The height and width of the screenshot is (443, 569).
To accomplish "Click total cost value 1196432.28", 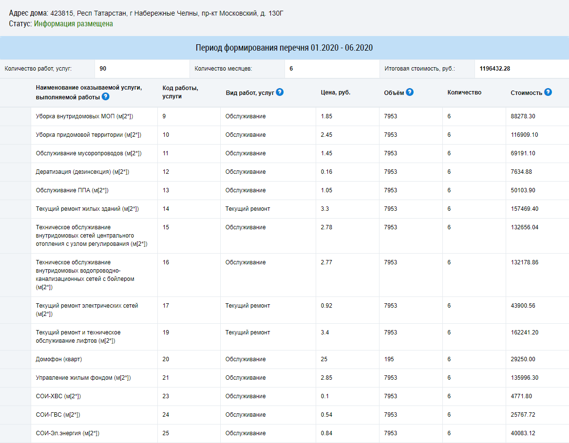I will point(494,69).
